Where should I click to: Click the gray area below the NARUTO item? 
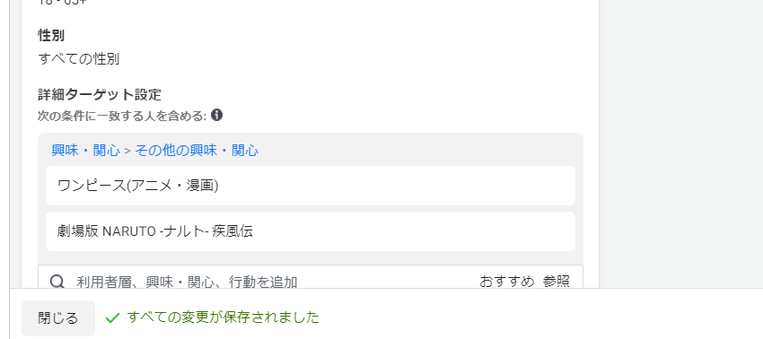311,257
